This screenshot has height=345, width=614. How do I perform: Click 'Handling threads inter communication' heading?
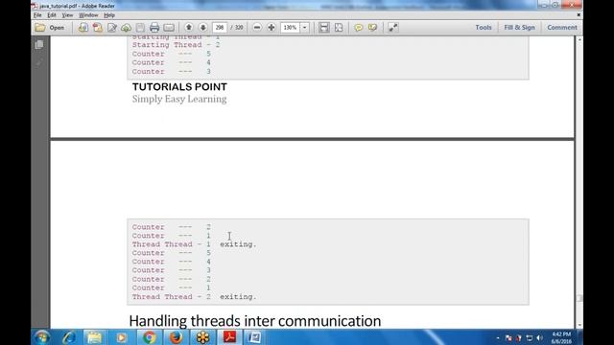(x=255, y=321)
